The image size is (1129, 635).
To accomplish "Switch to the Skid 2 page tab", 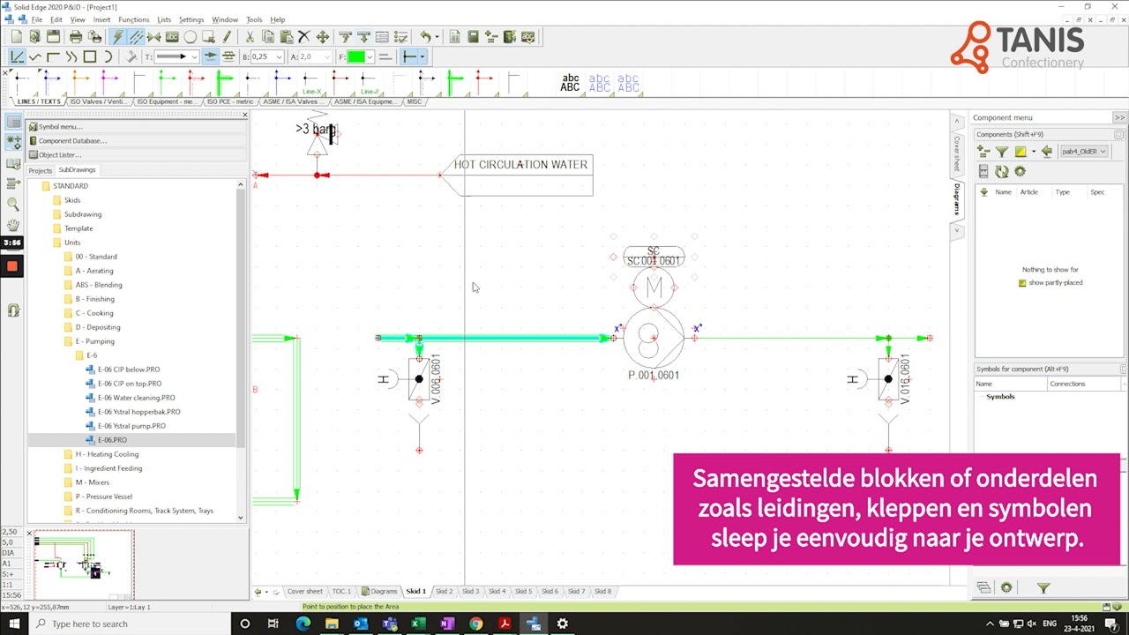I will (444, 591).
